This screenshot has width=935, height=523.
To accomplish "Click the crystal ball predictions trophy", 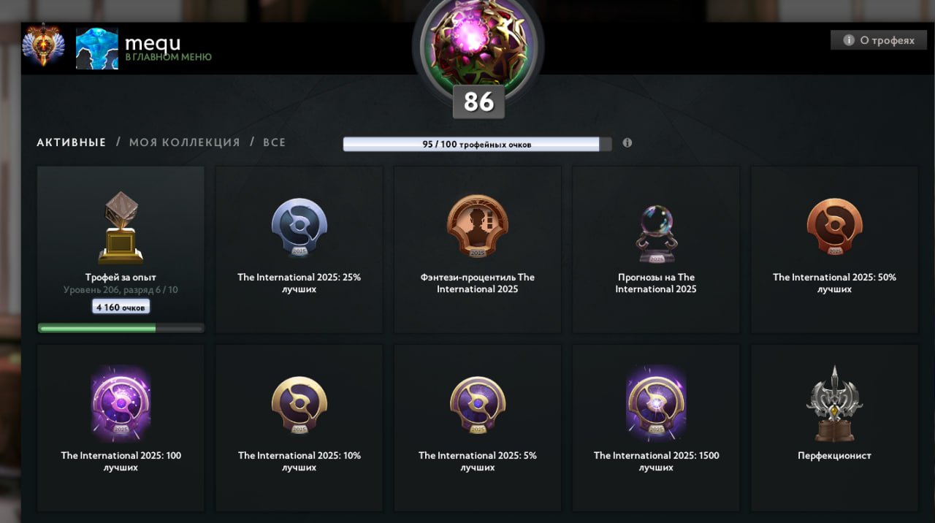I will tap(655, 232).
